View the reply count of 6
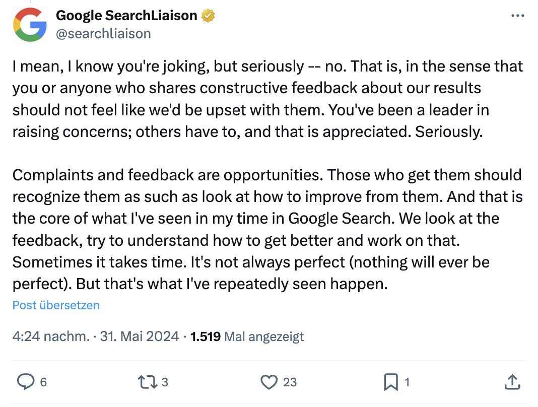The height and width of the screenshot is (407, 538). pos(40,383)
